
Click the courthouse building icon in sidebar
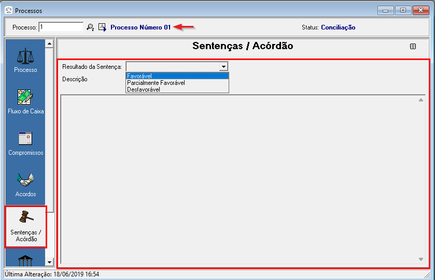point(25,260)
